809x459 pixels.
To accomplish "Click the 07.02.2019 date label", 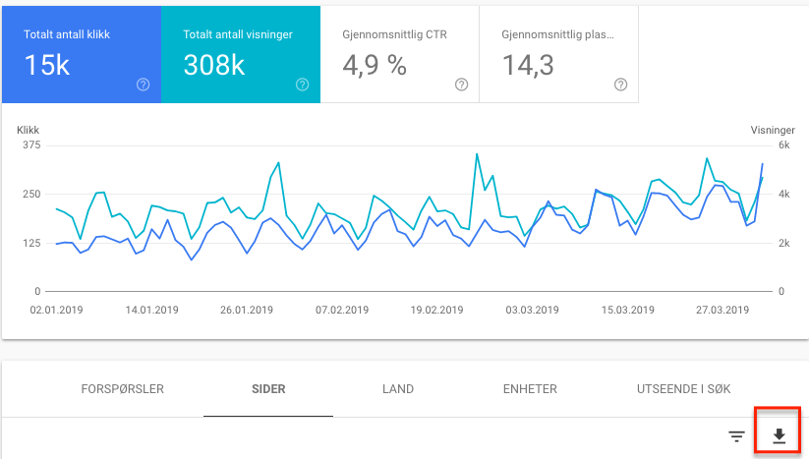I will [342, 310].
